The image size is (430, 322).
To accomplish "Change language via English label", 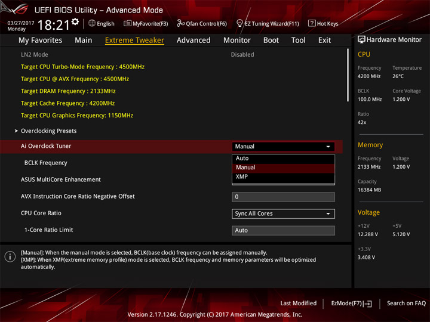I will tap(106, 24).
